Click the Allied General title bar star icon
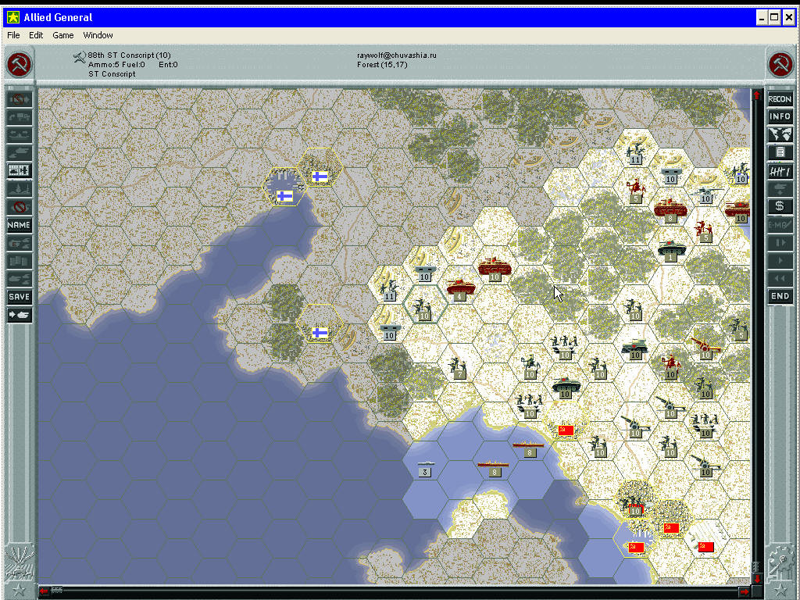Image resolution: width=800 pixels, height=600 pixels. point(12,17)
